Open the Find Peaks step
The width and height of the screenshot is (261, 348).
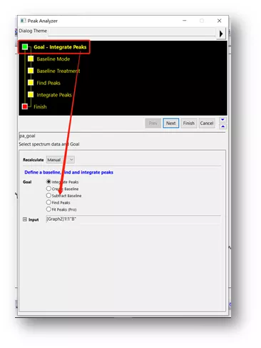coord(48,83)
